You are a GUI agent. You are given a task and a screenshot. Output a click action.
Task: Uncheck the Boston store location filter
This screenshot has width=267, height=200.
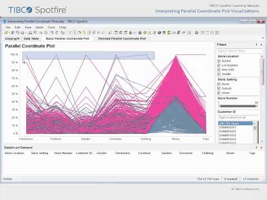[219, 61]
